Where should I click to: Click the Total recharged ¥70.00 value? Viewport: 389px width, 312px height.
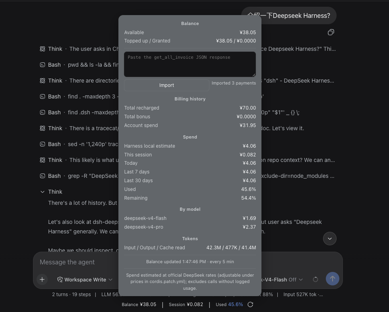248,108
